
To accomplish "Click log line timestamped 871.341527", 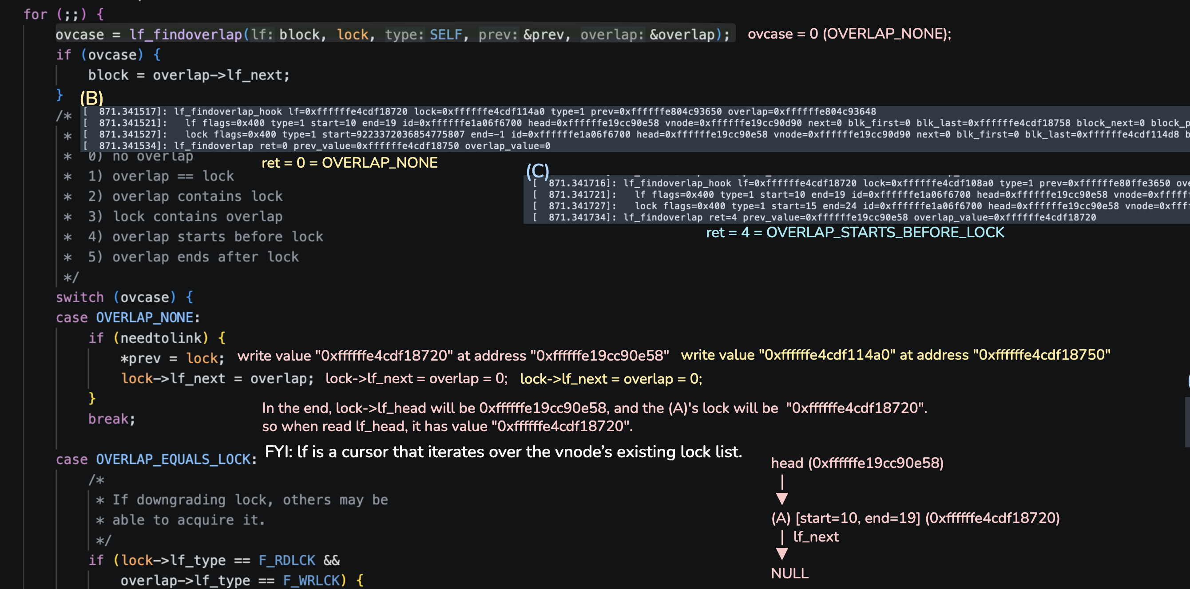I will 636,134.
